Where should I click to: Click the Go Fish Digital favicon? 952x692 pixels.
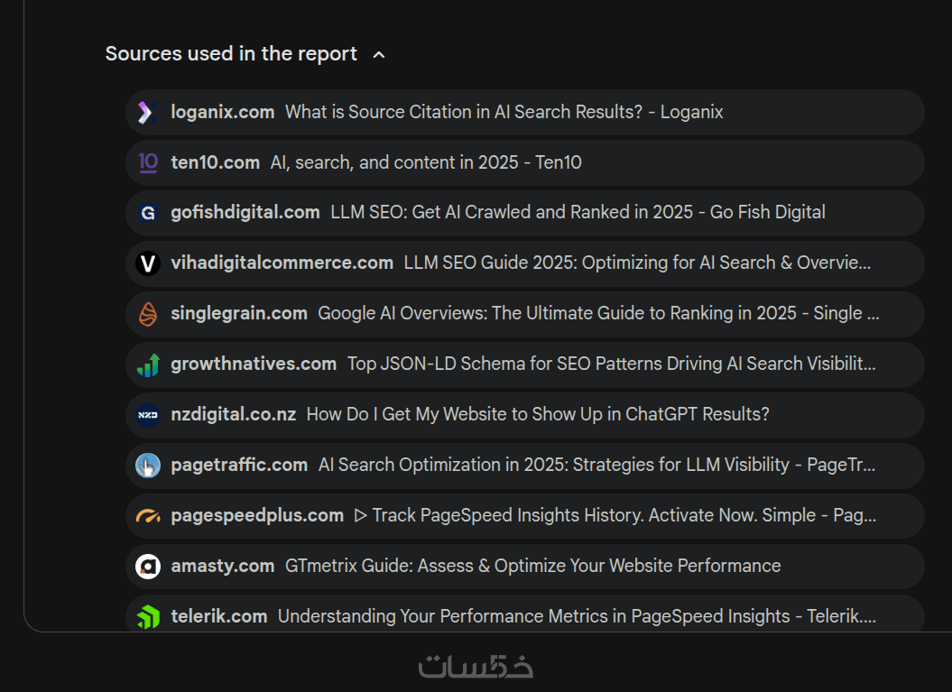[147, 213]
